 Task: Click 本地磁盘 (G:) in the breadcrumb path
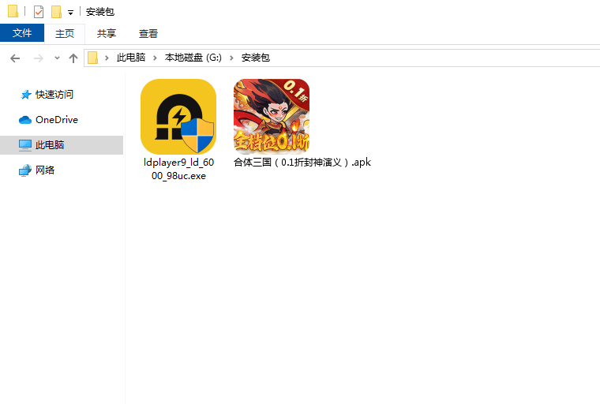pyautogui.click(x=193, y=58)
